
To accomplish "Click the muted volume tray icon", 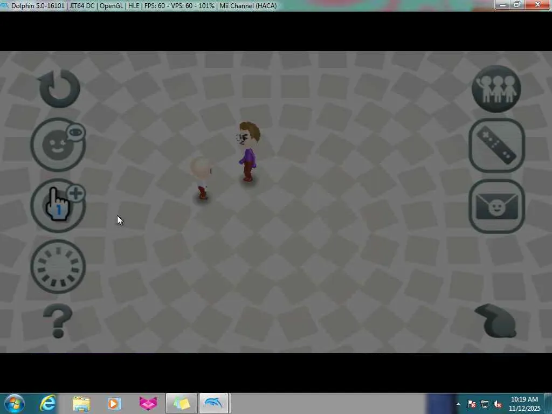I will click(x=498, y=404).
